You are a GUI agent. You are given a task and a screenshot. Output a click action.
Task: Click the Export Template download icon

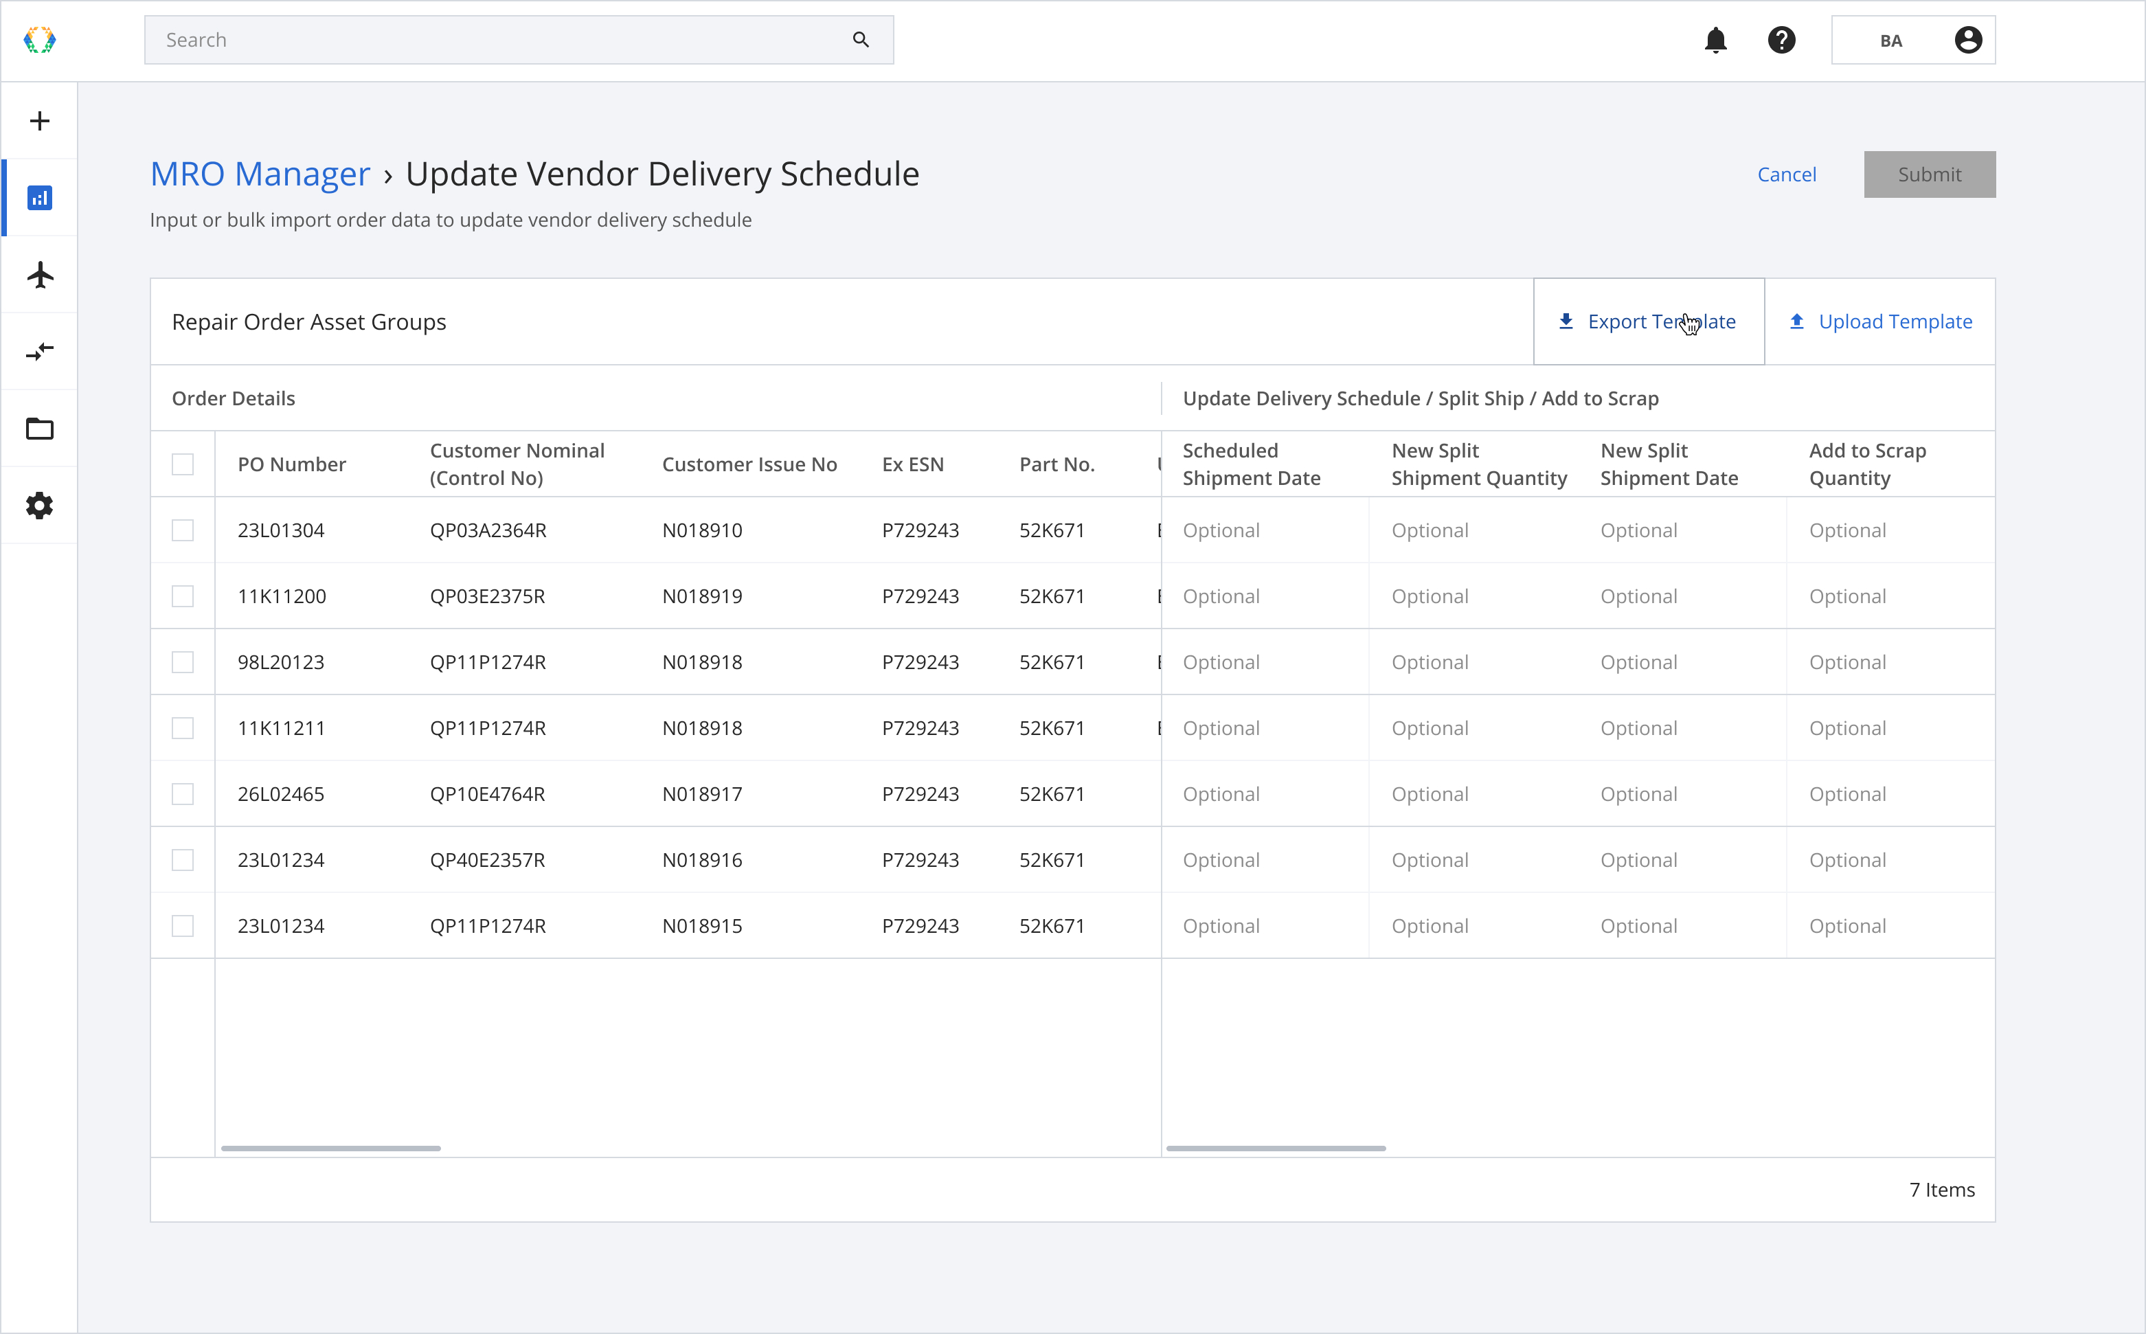coord(1566,321)
